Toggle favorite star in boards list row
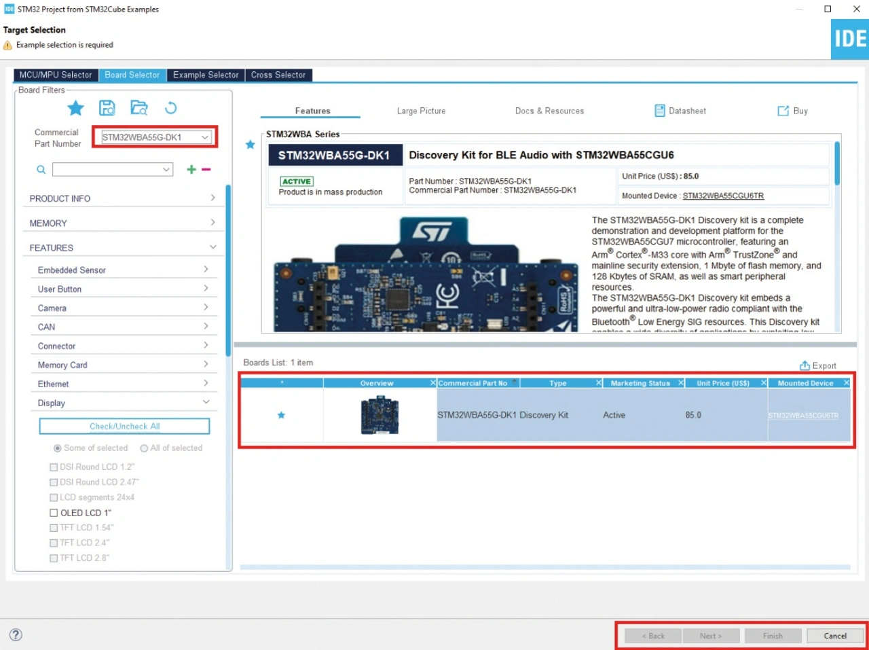The image size is (869, 650). [281, 415]
